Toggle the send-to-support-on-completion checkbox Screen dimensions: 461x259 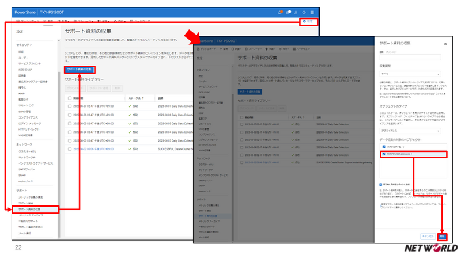click(381, 184)
